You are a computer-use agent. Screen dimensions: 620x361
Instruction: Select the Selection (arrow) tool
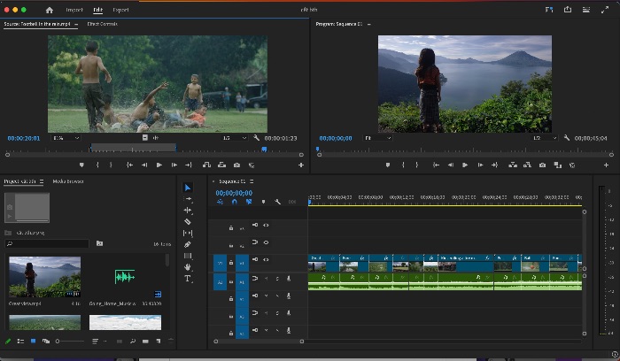[x=188, y=188]
